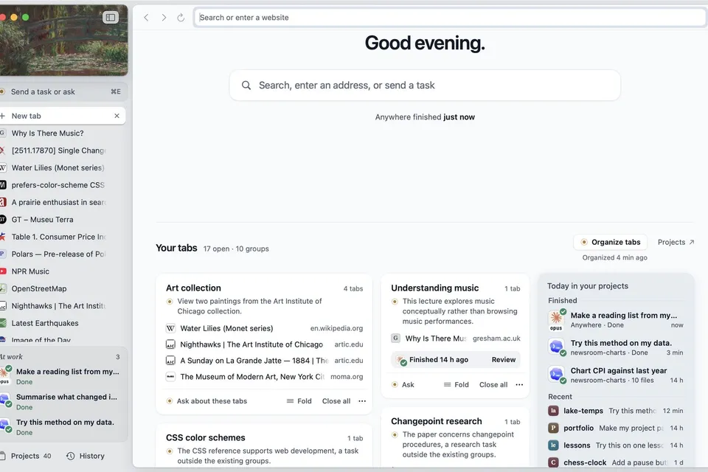
Task: Click the gresham.ac.uk icon beside Why Is There Music
Action: click(395, 339)
